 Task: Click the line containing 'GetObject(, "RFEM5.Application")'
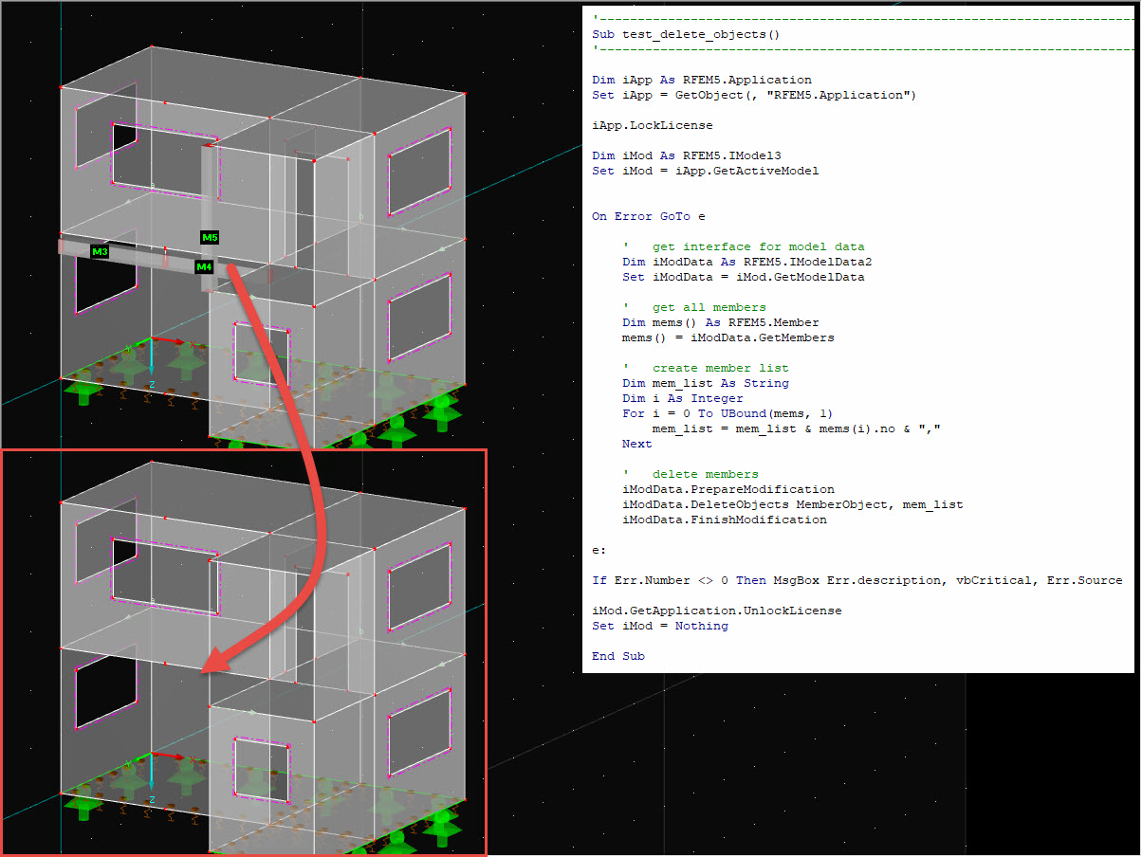pyautogui.click(x=754, y=95)
